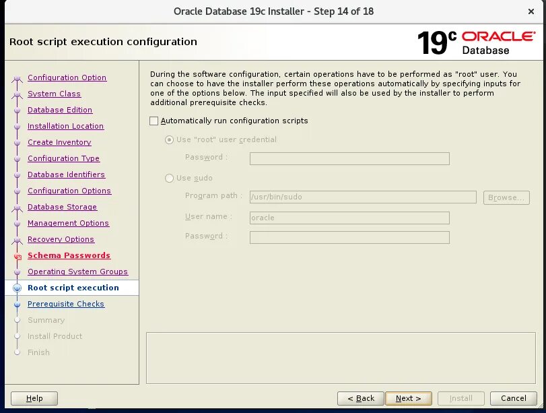
Task: Jump to System Class step
Action: click(54, 94)
